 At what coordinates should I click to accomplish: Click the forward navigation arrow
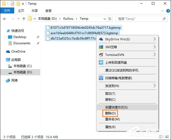[12, 19]
